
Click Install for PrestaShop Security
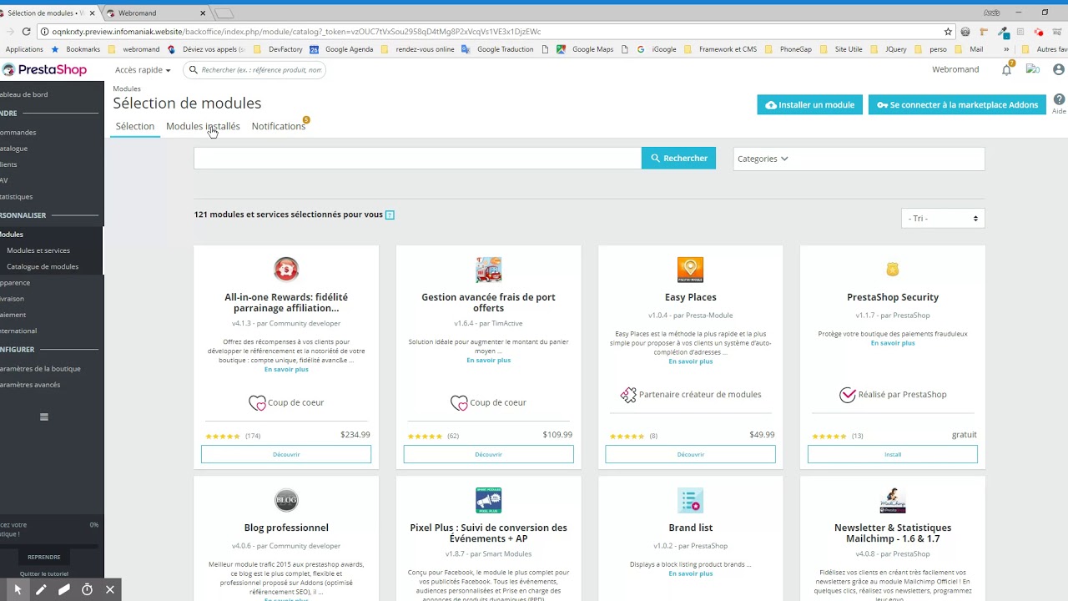pos(893,455)
